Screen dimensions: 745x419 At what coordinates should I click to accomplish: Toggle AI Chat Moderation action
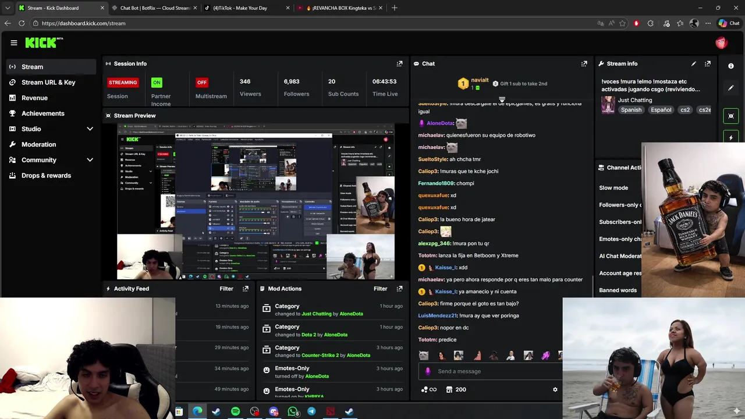[x=620, y=256]
